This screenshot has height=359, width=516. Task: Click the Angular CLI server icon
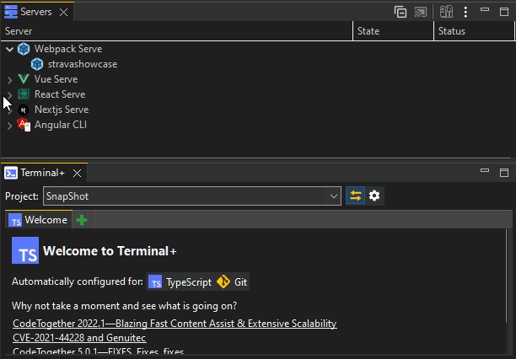24,125
